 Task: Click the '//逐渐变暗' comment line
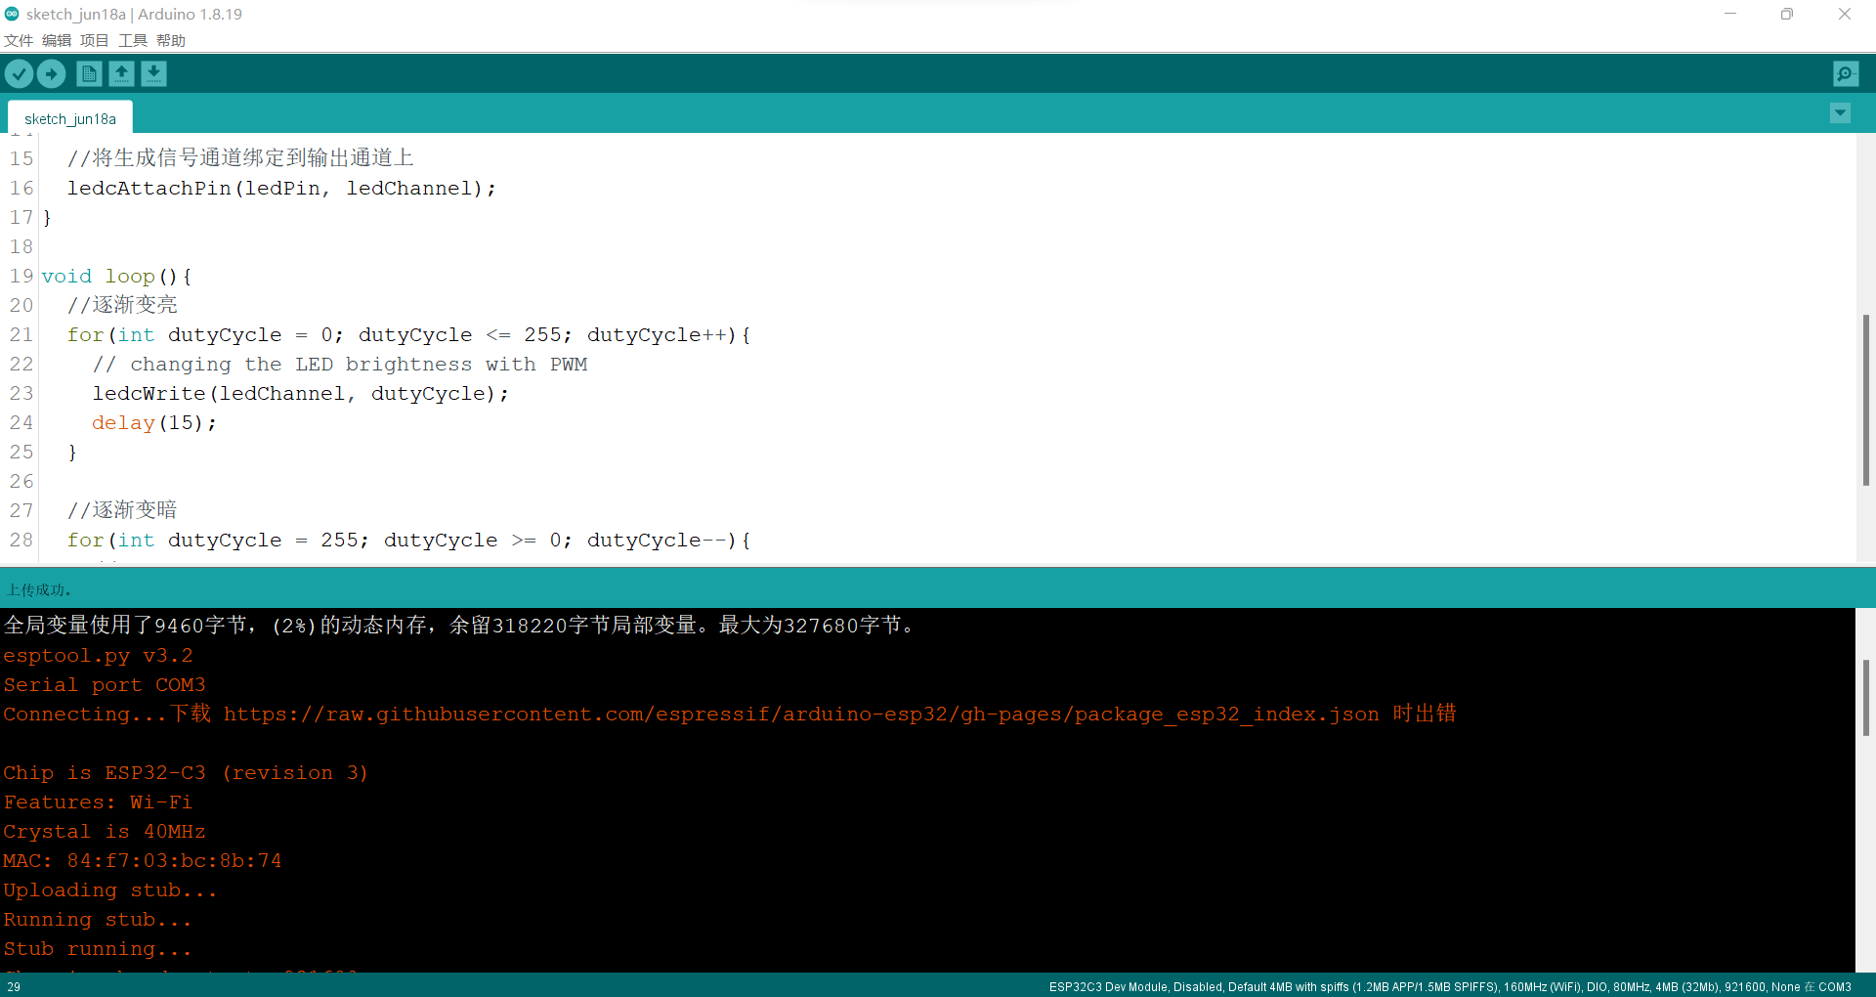122,510
